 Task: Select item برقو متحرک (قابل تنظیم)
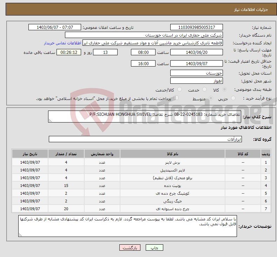click(141, 178)
